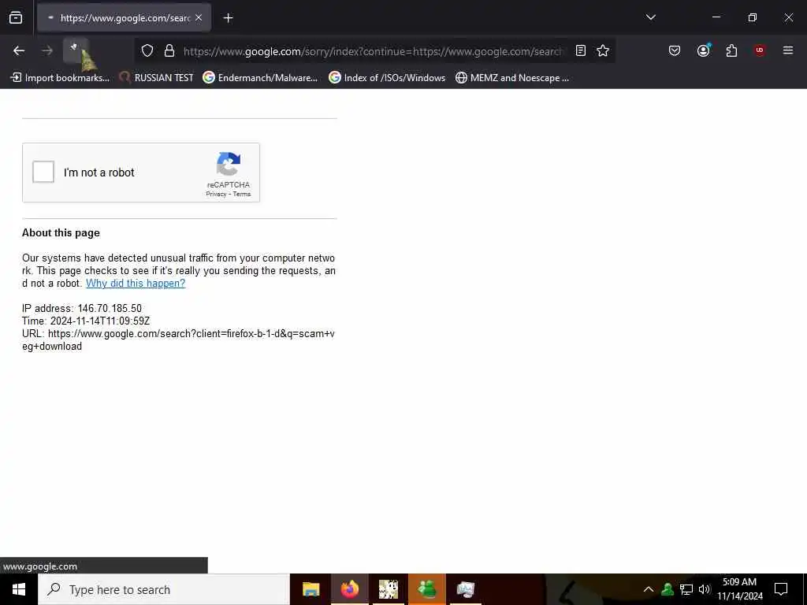Click the Firefox taskbar icon

[x=349, y=589]
